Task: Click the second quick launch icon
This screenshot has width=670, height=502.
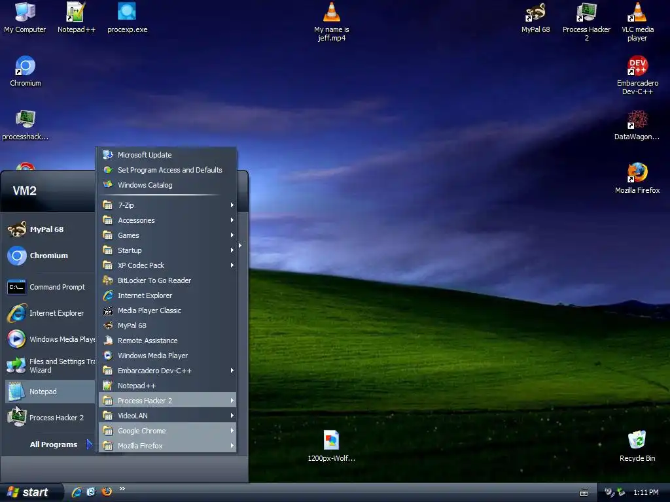Action: (x=92, y=492)
